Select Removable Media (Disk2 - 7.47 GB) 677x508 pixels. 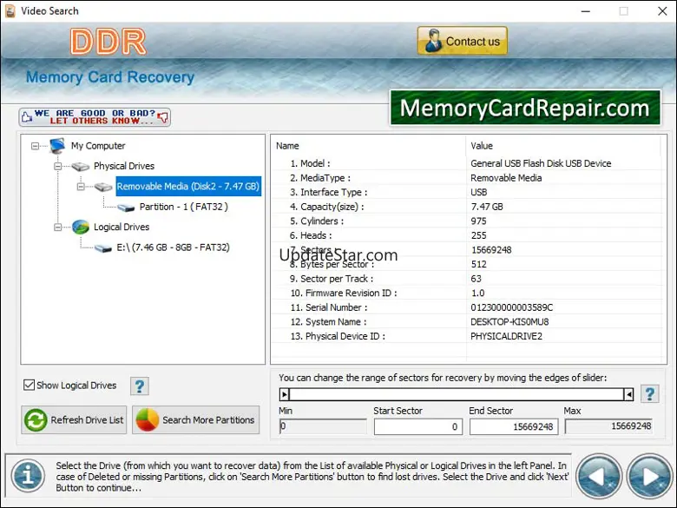click(188, 187)
